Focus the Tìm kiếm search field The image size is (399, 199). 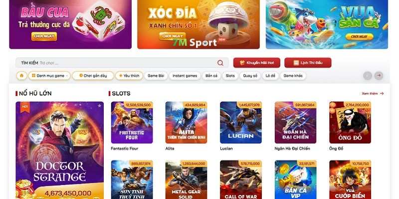(122, 63)
